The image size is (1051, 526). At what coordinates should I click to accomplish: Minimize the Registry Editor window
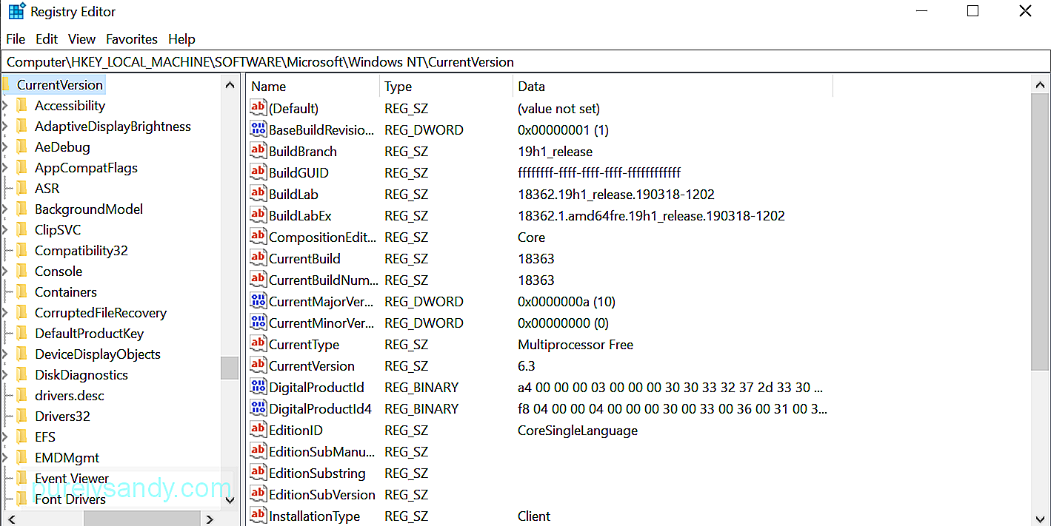tap(921, 11)
